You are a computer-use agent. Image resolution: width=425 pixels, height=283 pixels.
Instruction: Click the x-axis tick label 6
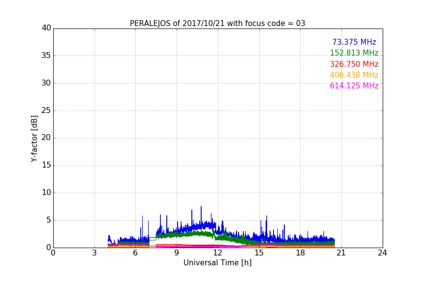click(135, 253)
